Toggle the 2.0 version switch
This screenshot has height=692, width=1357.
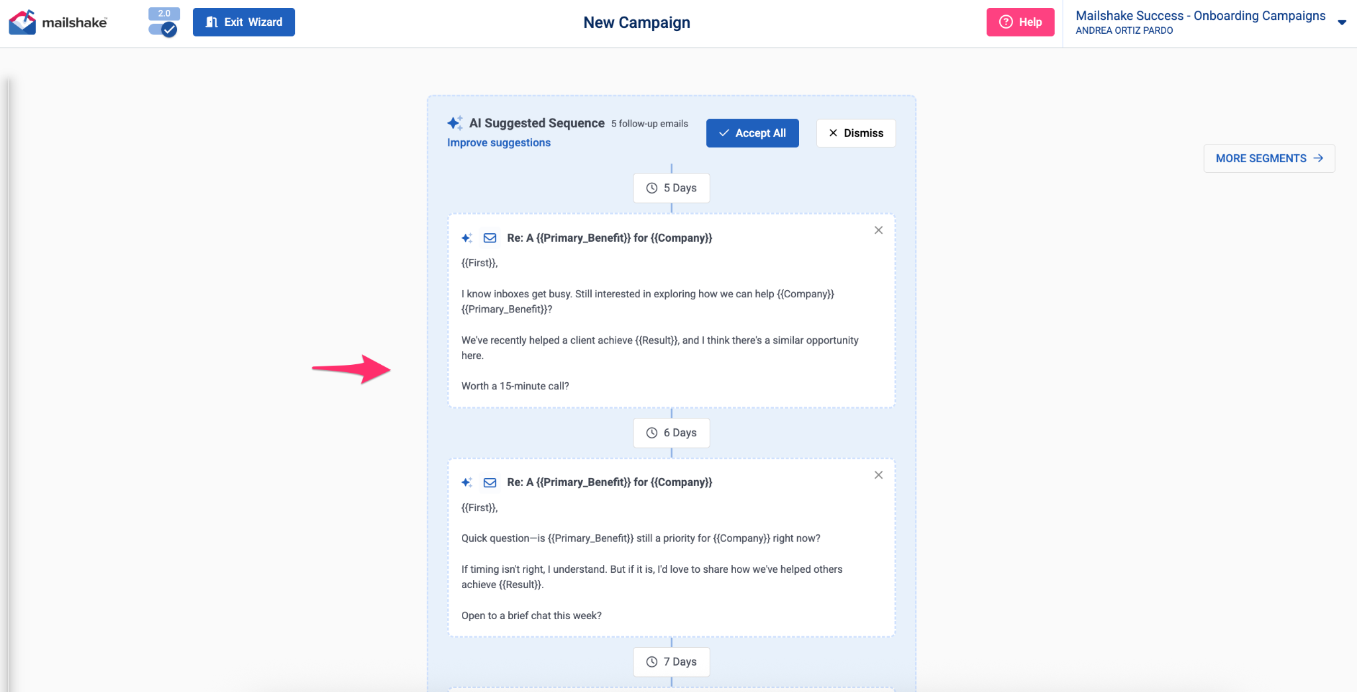[x=163, y=29]
